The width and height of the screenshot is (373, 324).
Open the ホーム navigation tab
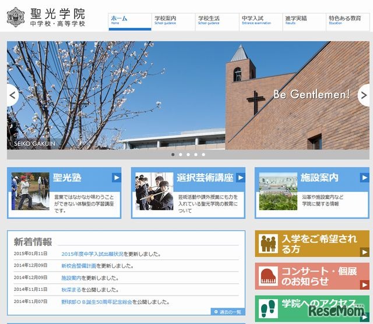coord(129,21)
